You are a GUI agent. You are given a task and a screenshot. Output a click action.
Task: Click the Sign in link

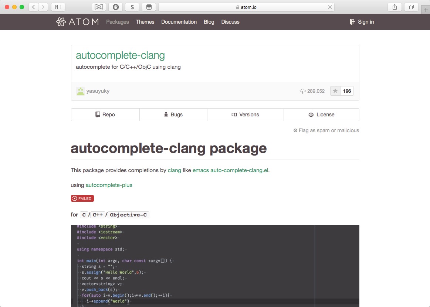[362, 22]
